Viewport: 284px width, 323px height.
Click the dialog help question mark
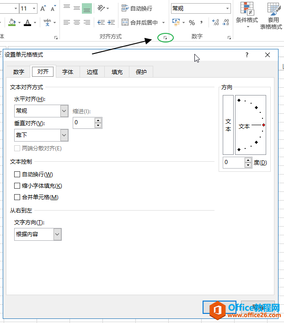[247, 55]
